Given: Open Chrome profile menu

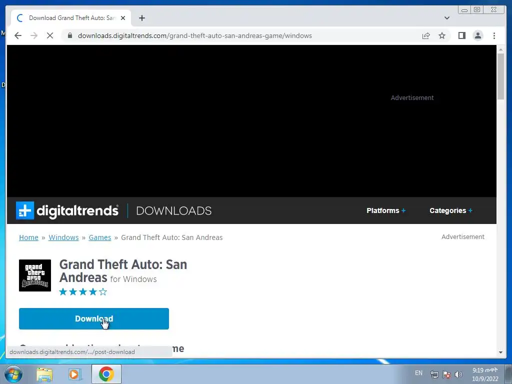Looking at the screenshot, I should tap(477, 35).
